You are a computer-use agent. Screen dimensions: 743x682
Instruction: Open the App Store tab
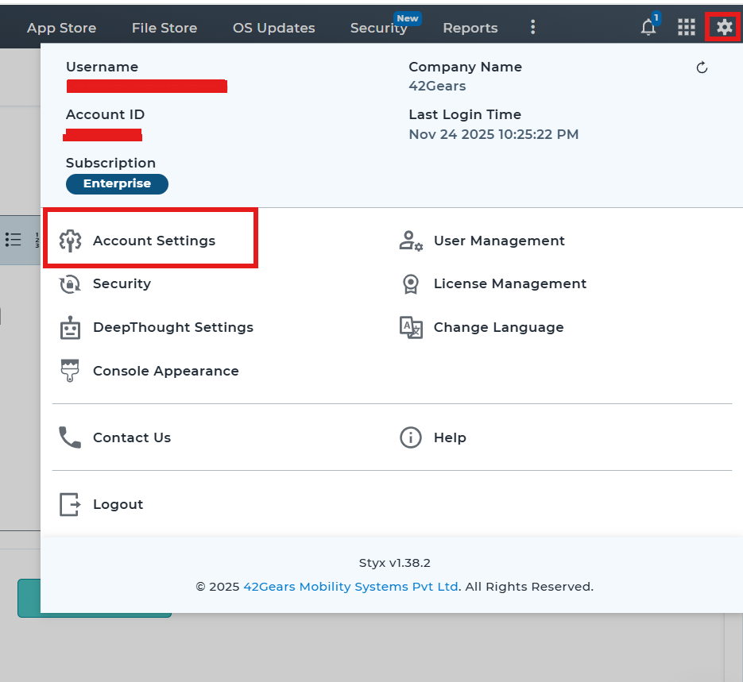pos(61,28)
